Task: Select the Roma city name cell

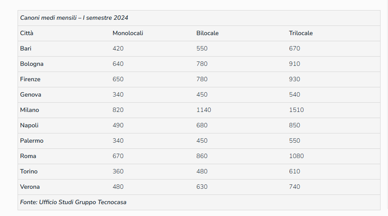Action: (28, 156)
